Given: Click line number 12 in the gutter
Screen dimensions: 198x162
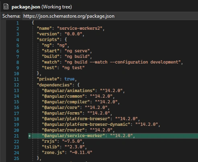Looking at the screenshot, I should pos(16,85).
